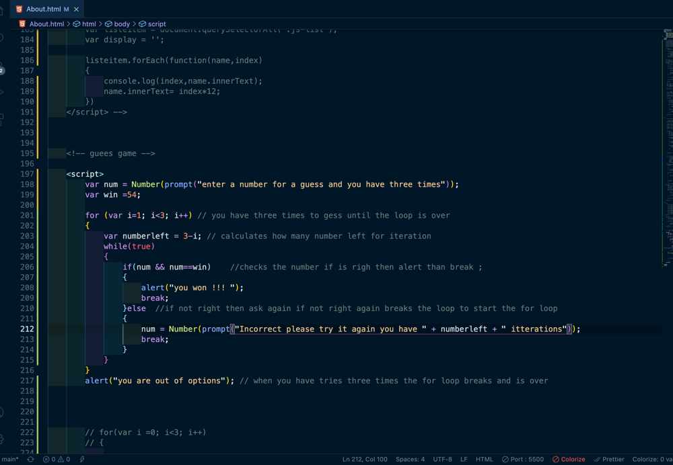Screen dimensions: 673x465
Task: Click line number 201 in the gutter
Action: pyautogui.click(x=27, y=215)
